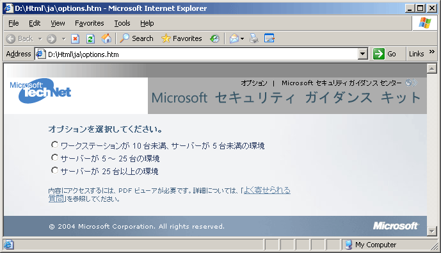The height and width of the screenshot is (253, 441).
Task: Click the page icon in address bar
Action: pos(40,54)
